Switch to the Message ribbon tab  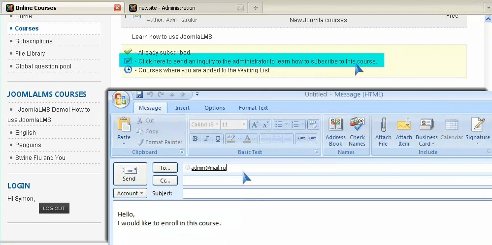[x=150, y=108]
